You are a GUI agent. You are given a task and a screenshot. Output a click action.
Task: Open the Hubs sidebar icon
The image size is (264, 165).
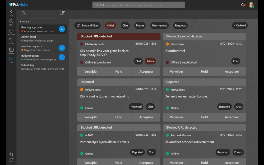pyautogui.click(x=11, y=21)
